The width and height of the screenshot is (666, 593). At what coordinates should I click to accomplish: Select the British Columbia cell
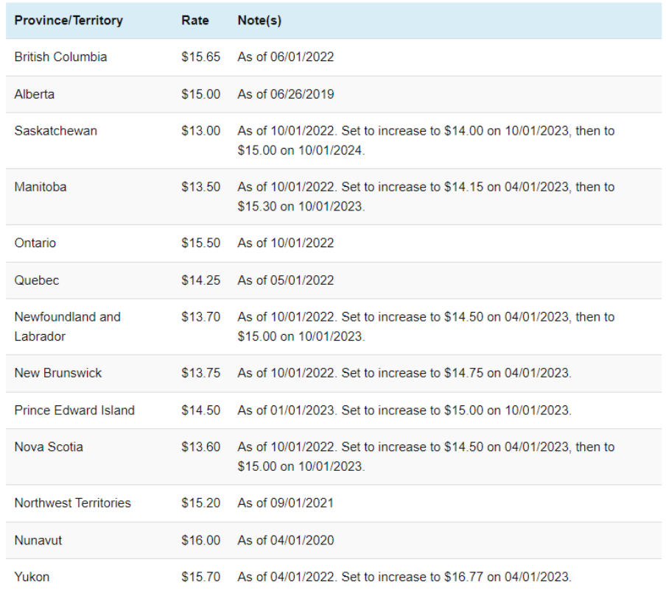coord(60,57)
